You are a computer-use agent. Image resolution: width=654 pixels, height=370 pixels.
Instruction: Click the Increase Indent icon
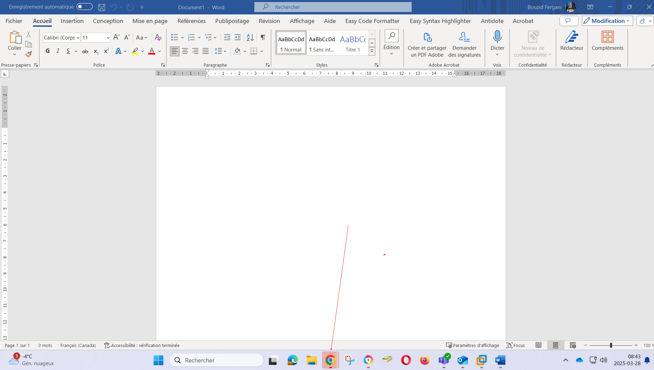click(238, 37)
